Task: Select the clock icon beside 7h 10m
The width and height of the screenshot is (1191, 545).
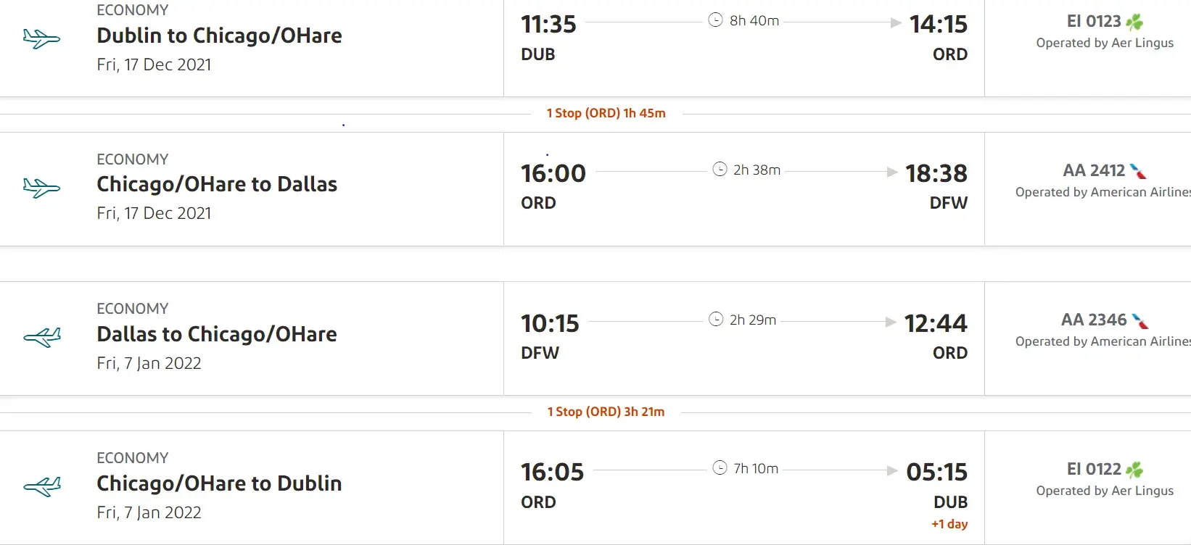Action: coord(720,468)
